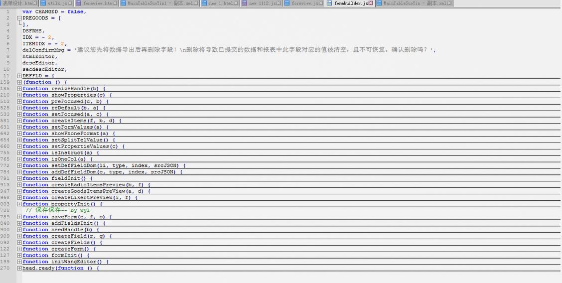Open the MainTableSuoYin - 副本.xml tab
Screen dimensions: 562x283
pos(414,3)
